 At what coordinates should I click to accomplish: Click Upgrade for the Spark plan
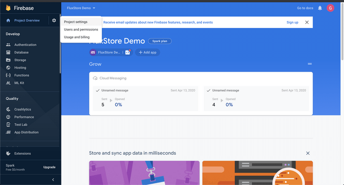point(49,167)
